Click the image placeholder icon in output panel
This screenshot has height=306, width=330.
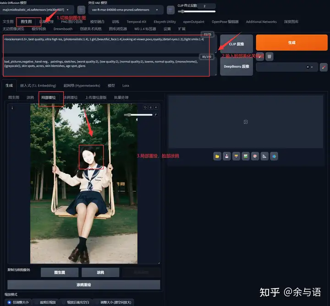(246, 122)
